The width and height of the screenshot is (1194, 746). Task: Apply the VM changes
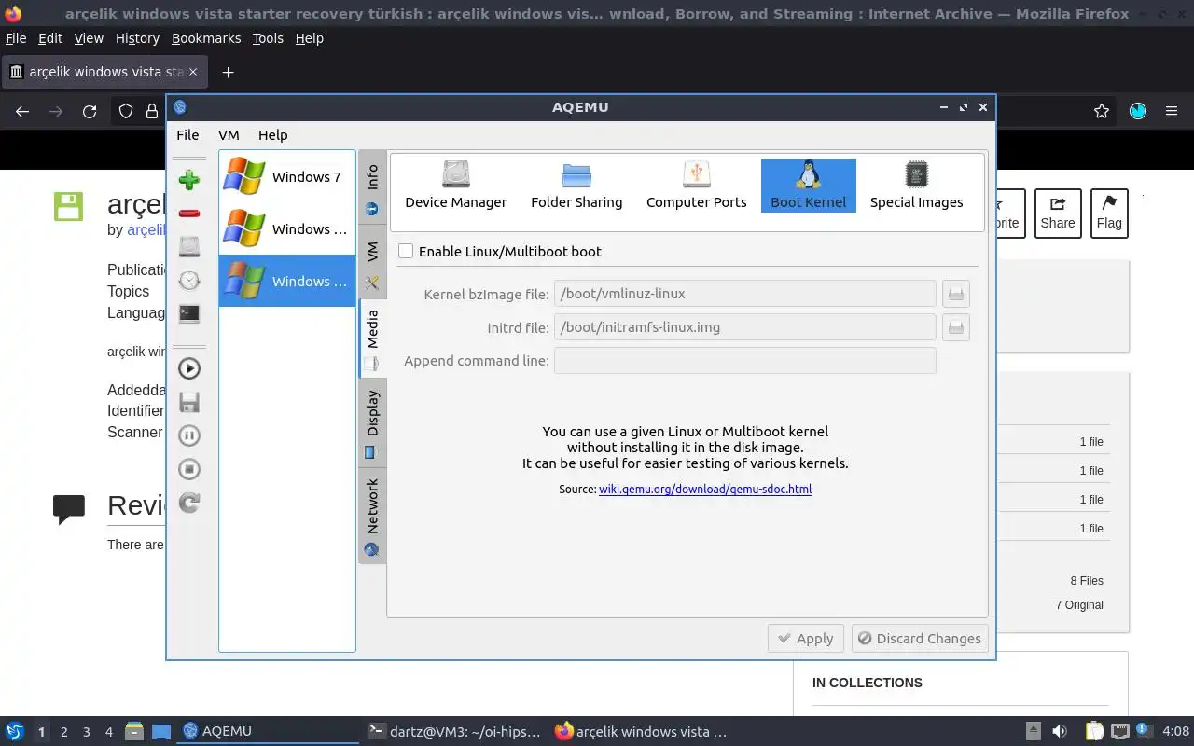pos(806,639)
